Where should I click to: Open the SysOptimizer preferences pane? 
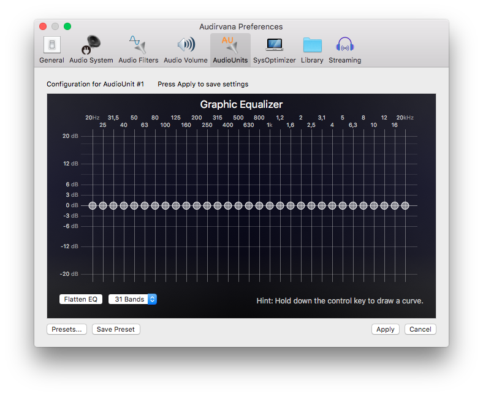[x=274, y=50]
